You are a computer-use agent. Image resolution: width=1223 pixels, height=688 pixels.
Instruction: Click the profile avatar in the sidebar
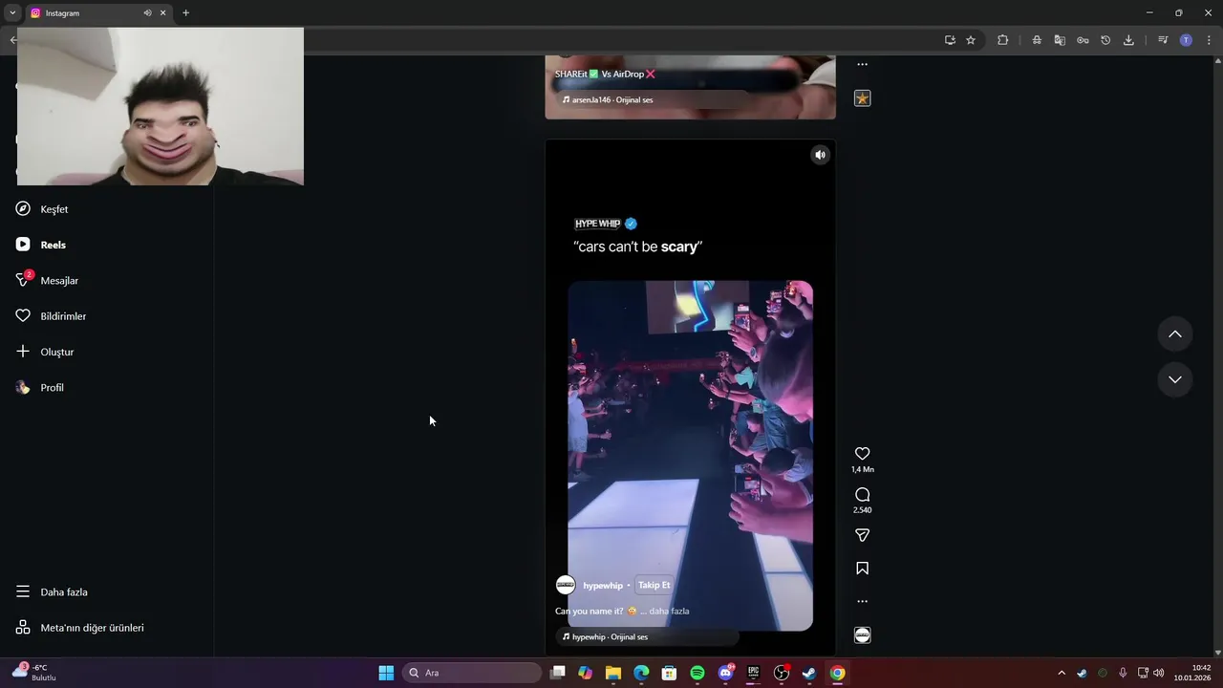pos(23,387)
